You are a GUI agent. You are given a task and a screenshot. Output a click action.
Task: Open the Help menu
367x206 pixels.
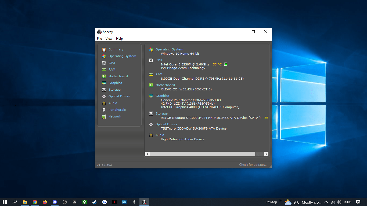click(x=119, y=39)
